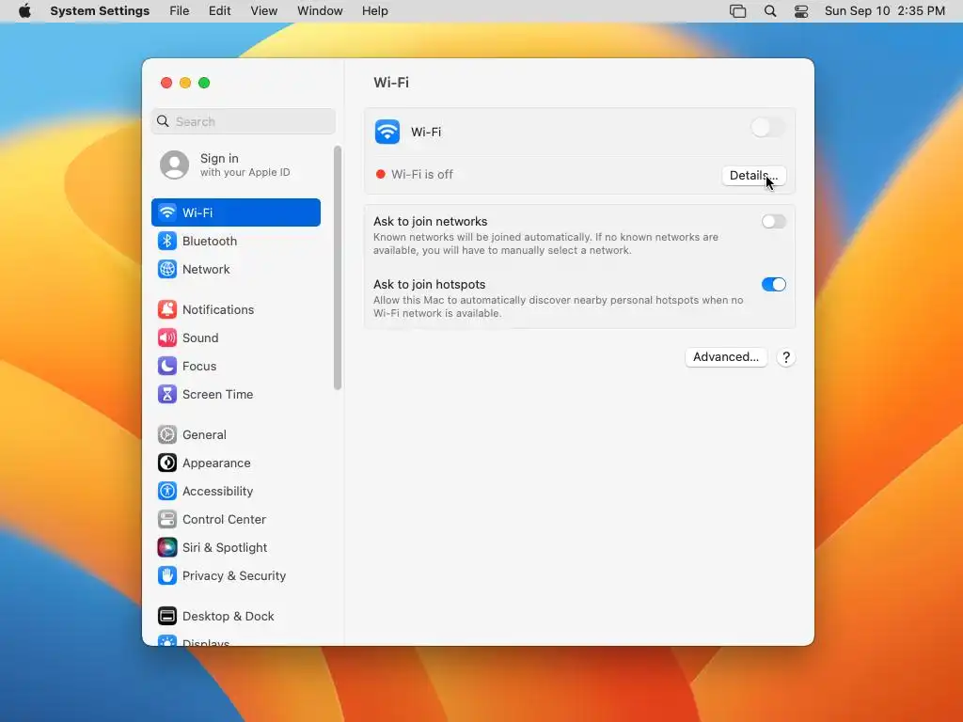Click the Search field in sidebar
Screen dimensions: 963x722
pyautogui.click(x=244, y=121)
